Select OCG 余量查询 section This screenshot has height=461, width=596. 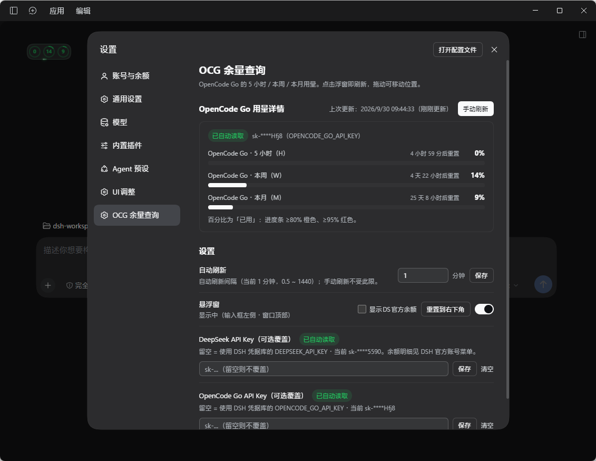click(x=137, y=215)
